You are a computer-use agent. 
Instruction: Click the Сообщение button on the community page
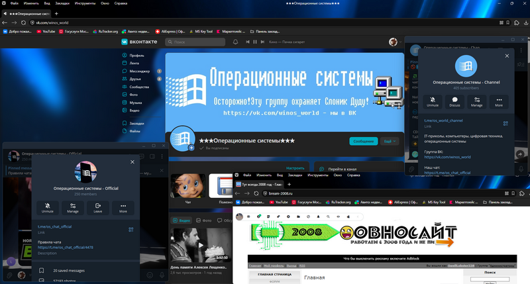(x=363, y=141)
